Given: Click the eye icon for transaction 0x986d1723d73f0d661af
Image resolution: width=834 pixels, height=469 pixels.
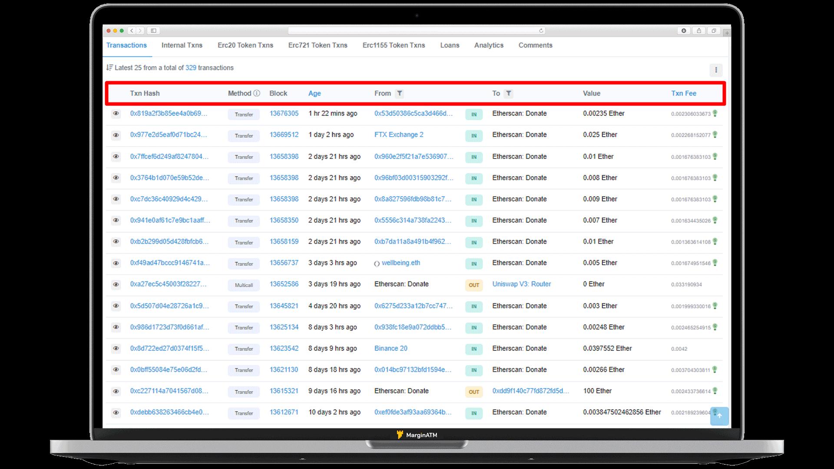Looking at the screenshot, I should tap(116, 327).
